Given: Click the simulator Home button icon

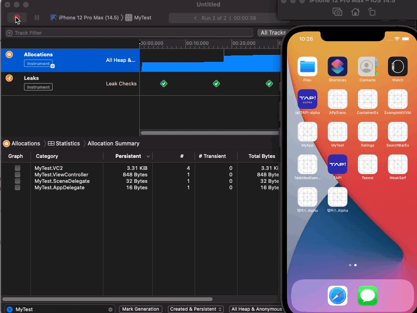Looking at the screenshot, I should pos(355,12).
